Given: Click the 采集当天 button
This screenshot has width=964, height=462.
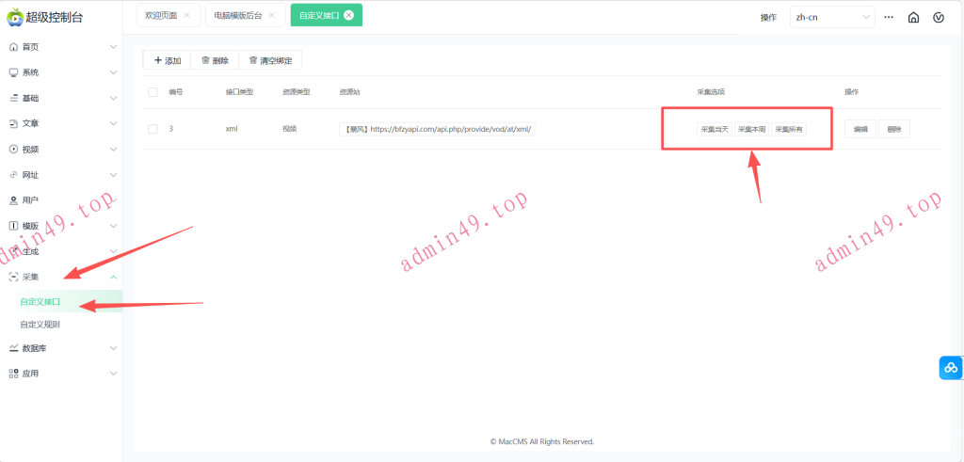Looking at the screenshot, I should coord(713,129).
